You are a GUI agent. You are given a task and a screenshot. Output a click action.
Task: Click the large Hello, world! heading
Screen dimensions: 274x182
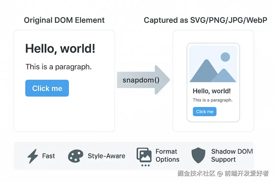coord(60,48)
